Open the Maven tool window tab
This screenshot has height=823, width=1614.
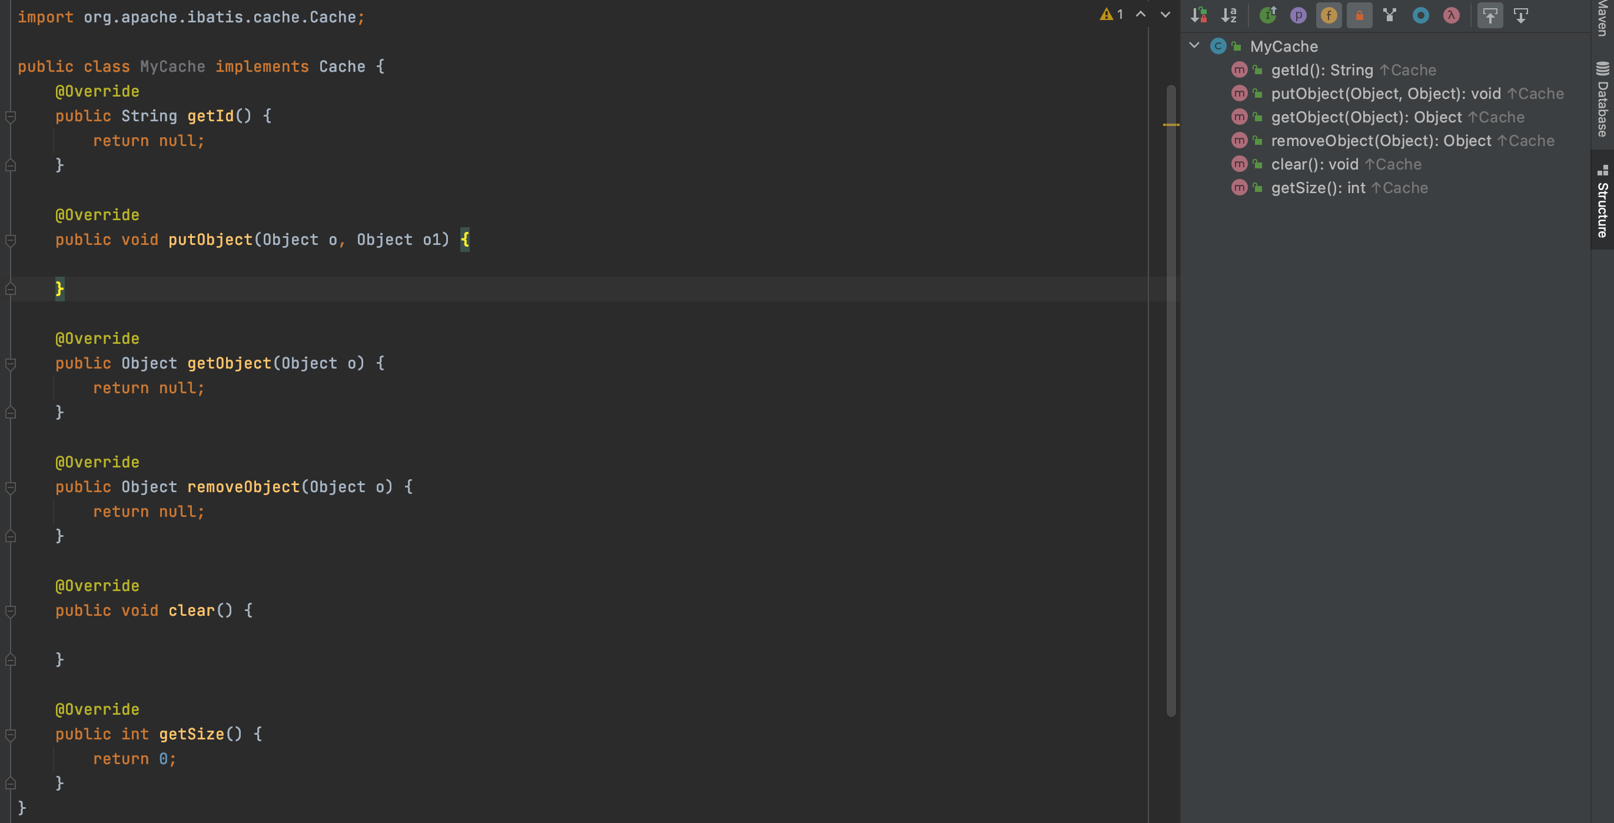click(x=1602, y=19)
